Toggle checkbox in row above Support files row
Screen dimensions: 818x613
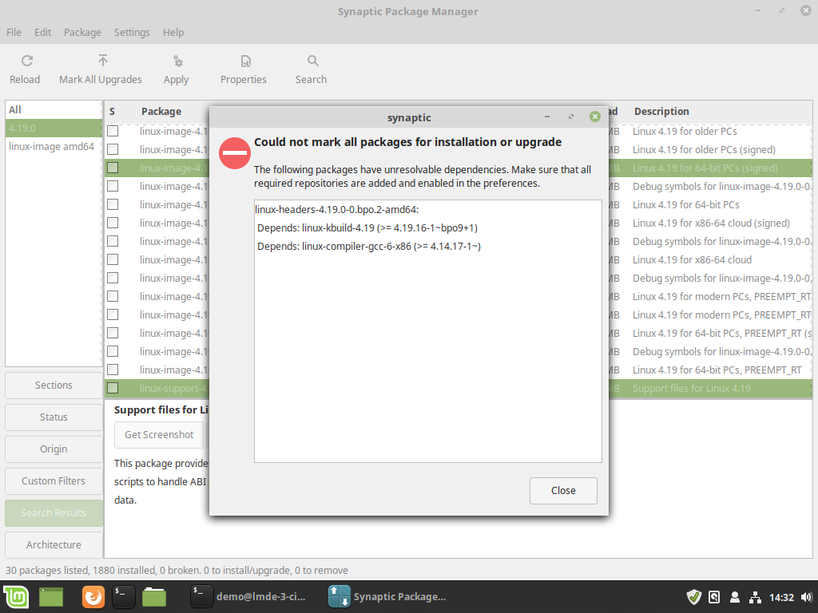pos(113,370)
